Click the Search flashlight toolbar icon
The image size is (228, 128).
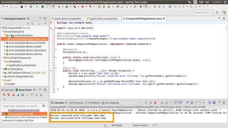pyautogui.click(x=127, y=7)
